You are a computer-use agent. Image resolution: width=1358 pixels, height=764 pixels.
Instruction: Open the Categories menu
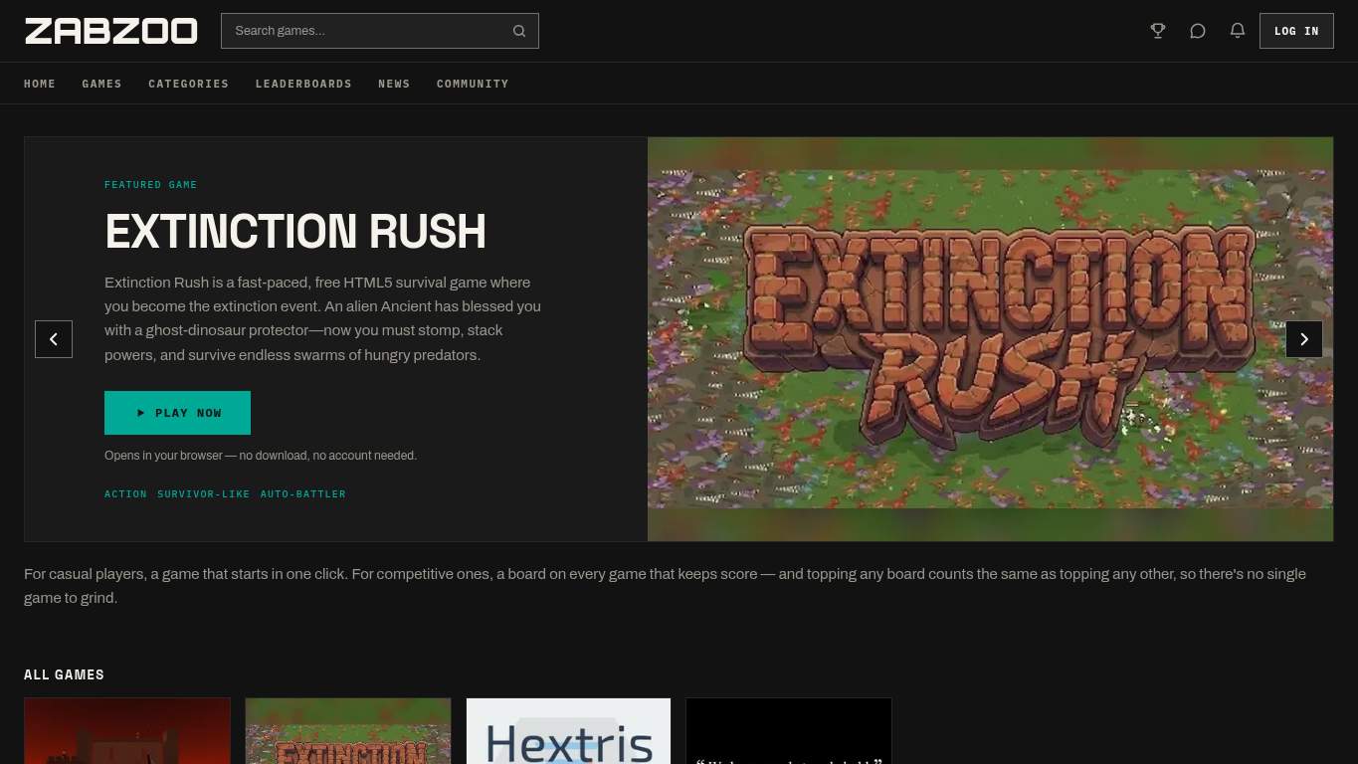point(188,84)
